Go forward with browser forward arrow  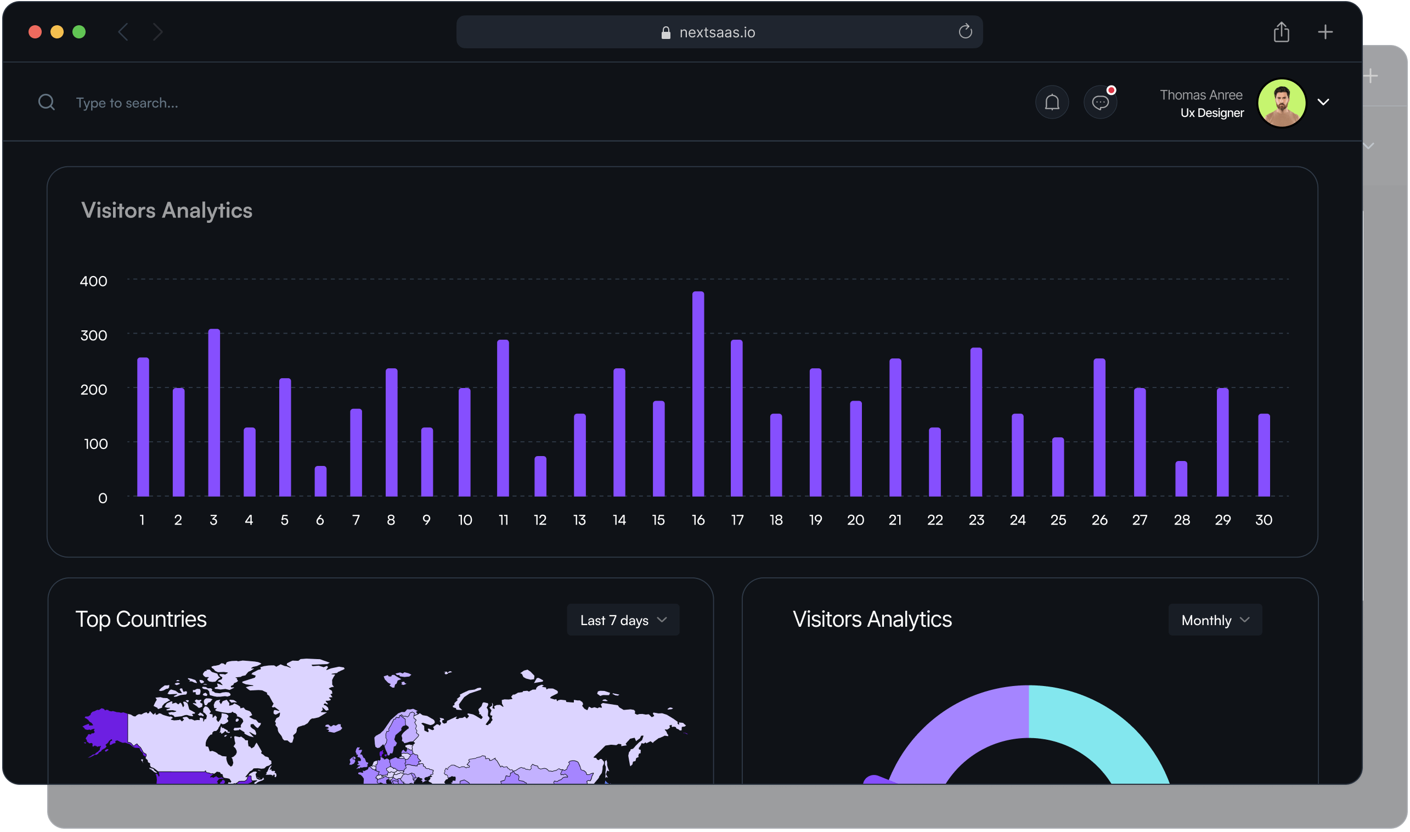click(157, 32)
